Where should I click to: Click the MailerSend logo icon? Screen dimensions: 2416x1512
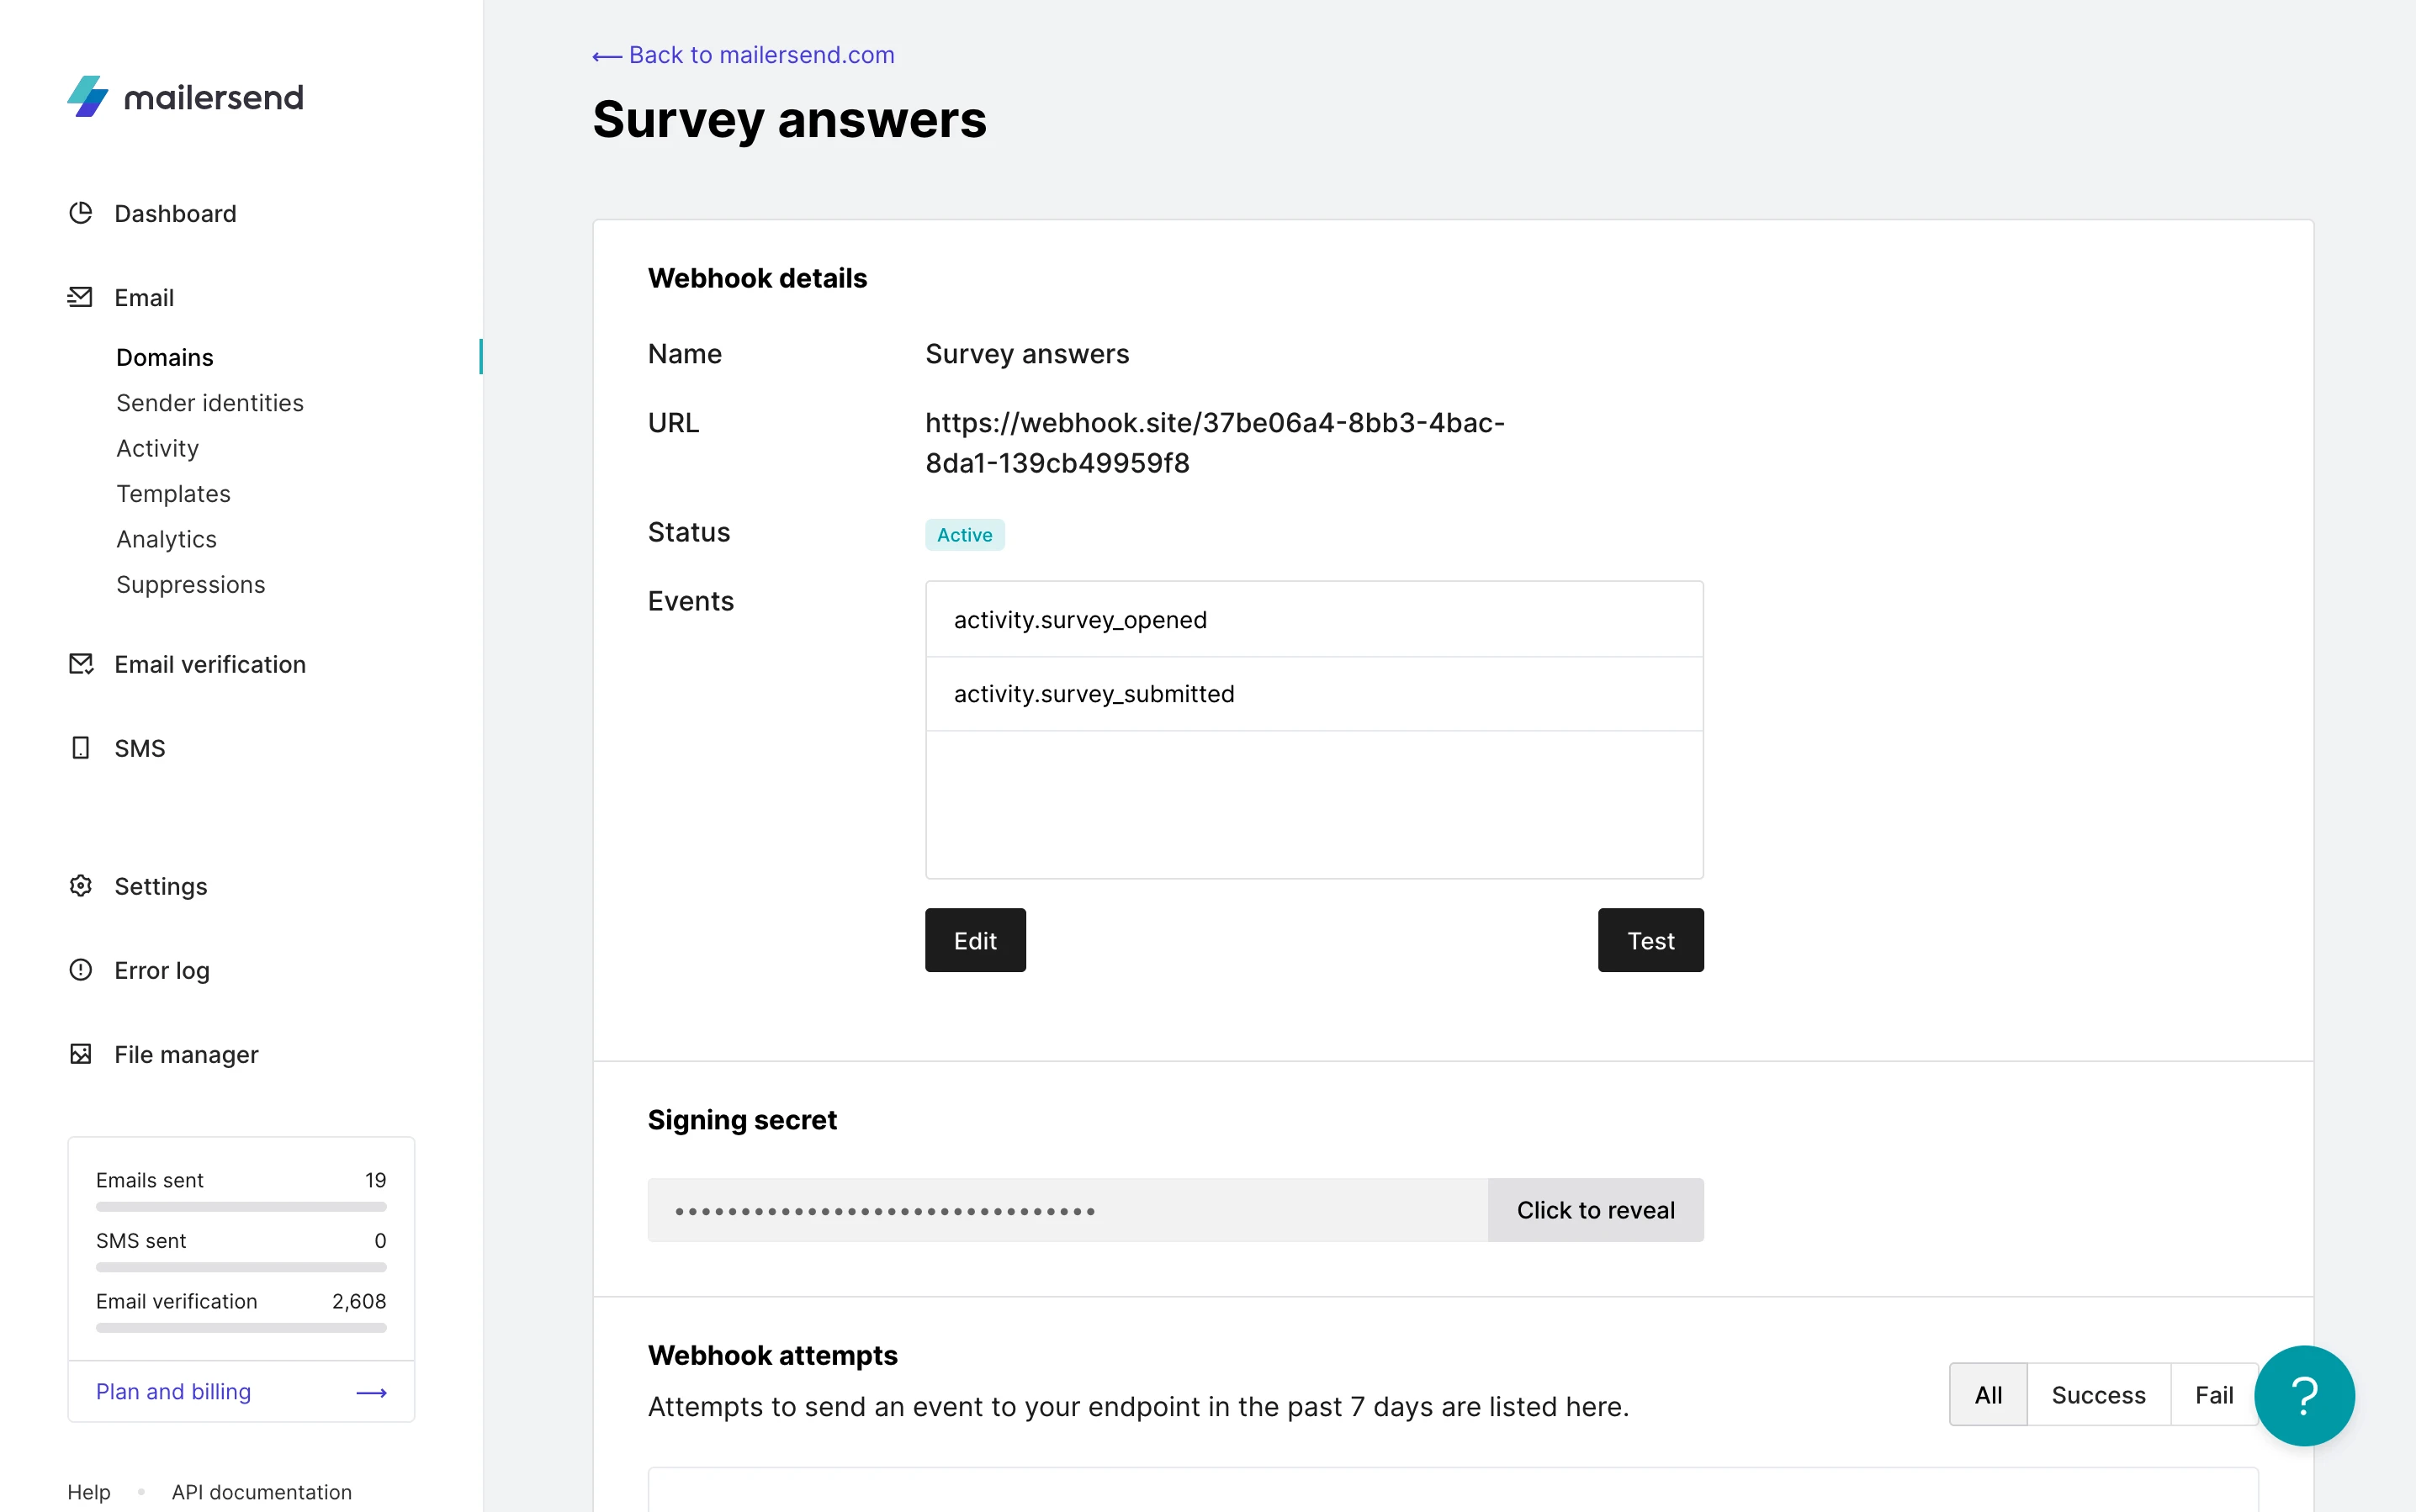point(88,97)
